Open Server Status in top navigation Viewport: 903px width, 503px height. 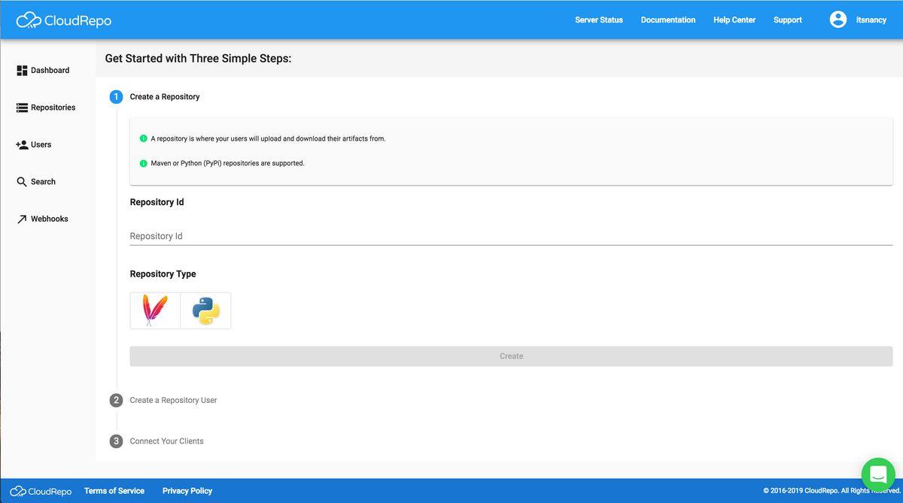click(x=598, y=20)
